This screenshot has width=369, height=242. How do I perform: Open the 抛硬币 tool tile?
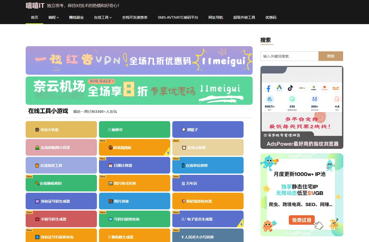[134, 129]
